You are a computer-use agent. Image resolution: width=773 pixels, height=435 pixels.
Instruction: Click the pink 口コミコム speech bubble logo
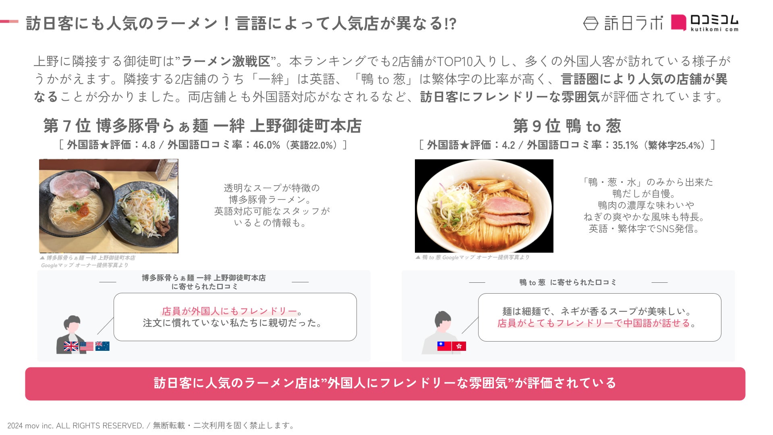coord(678,23)
